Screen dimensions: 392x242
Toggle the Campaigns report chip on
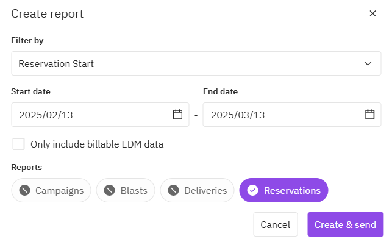51,191
